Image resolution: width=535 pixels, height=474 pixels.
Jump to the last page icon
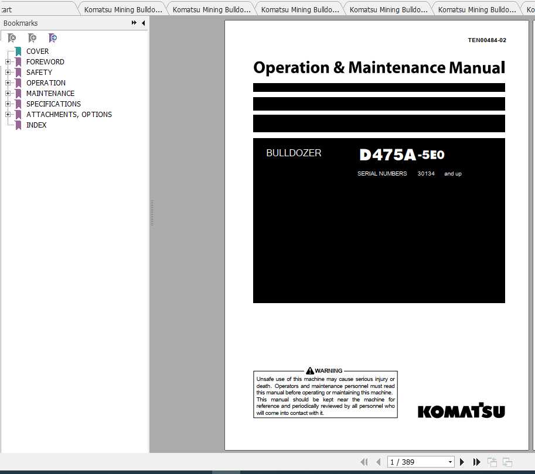click(476, 462)
